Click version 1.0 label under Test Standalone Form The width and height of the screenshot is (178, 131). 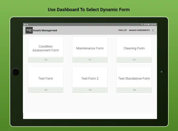[x=134, y=90]
